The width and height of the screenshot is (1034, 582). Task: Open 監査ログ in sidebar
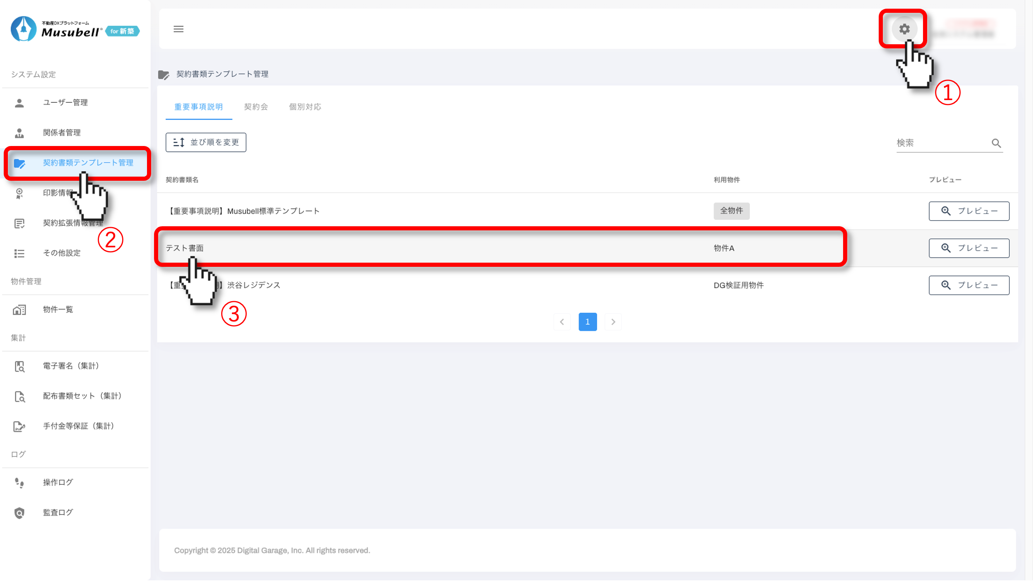(58, 513)
